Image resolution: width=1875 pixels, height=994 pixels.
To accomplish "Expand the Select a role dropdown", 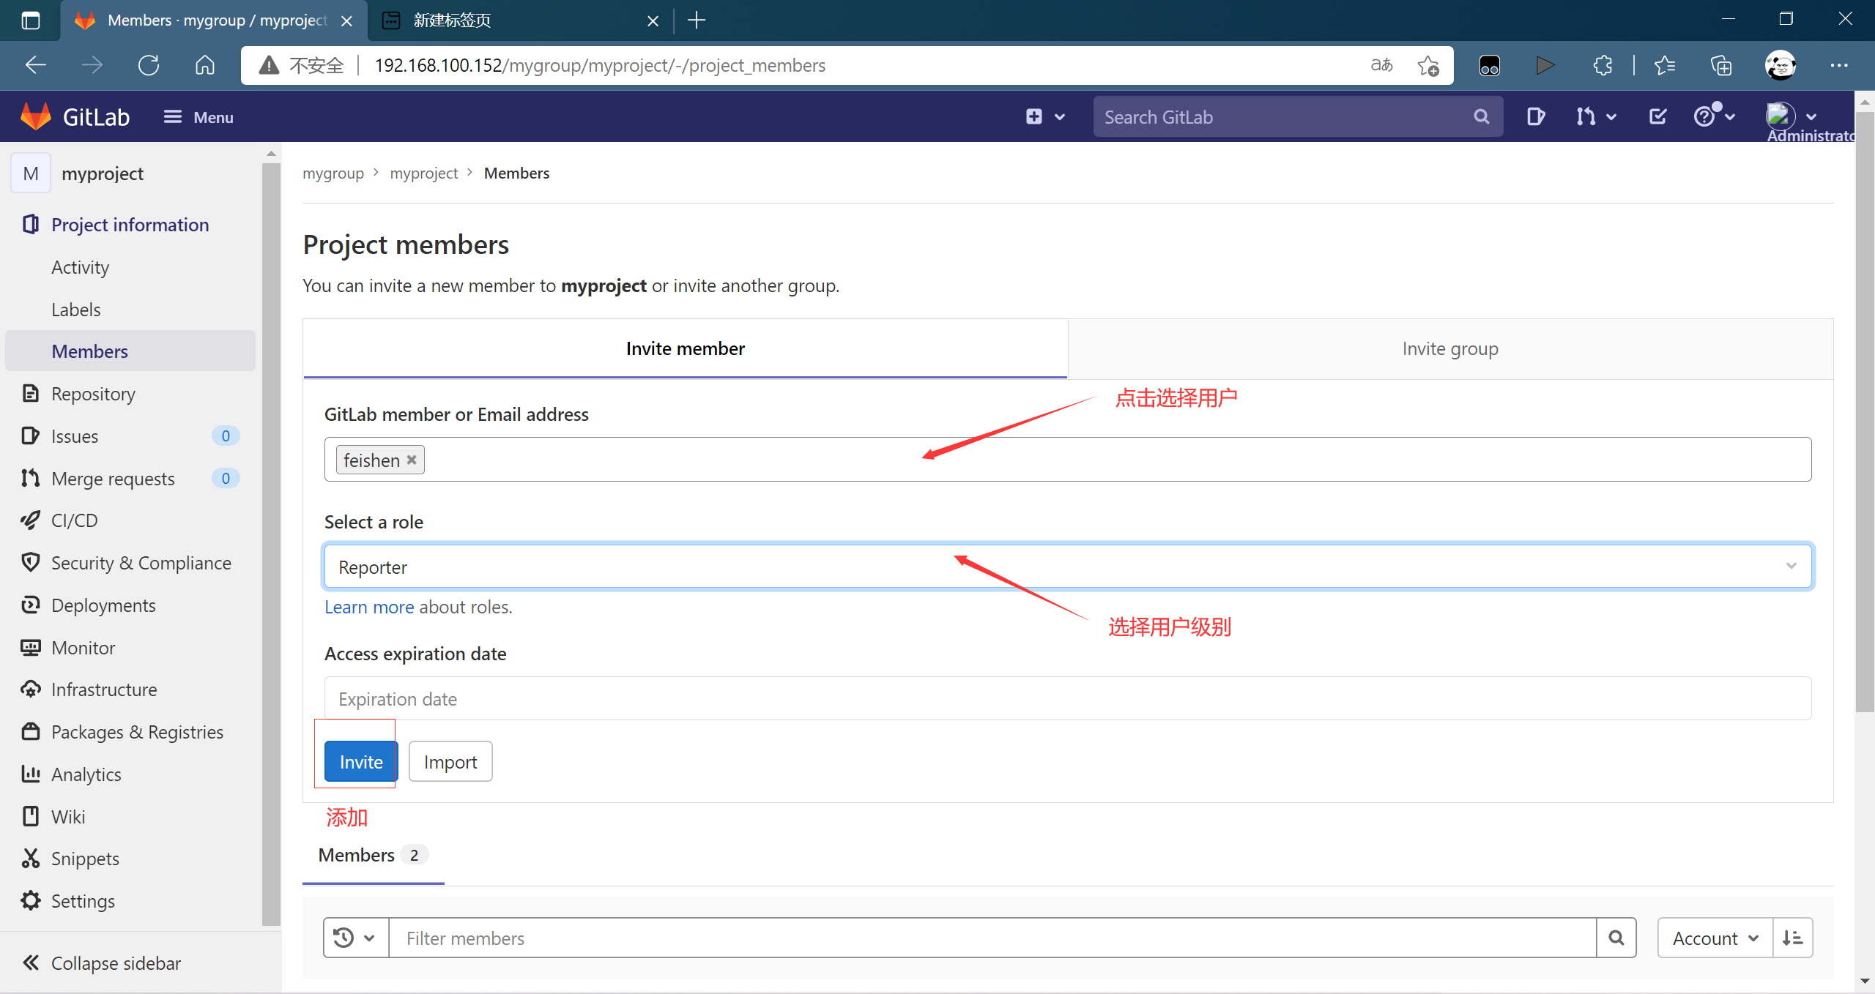I will point(1069,567).
